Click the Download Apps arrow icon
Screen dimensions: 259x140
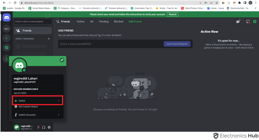click(6, 58)
